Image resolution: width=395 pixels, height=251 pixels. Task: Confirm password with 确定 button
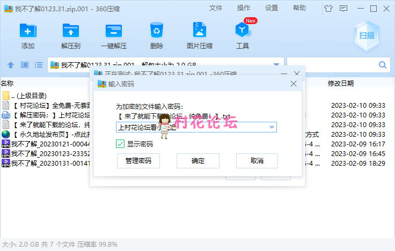pos(198,160)
